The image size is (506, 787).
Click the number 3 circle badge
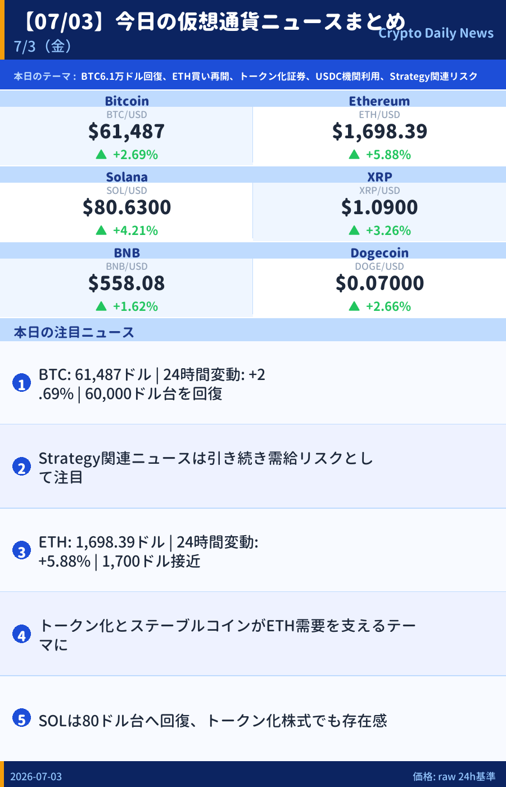point(21,551)
